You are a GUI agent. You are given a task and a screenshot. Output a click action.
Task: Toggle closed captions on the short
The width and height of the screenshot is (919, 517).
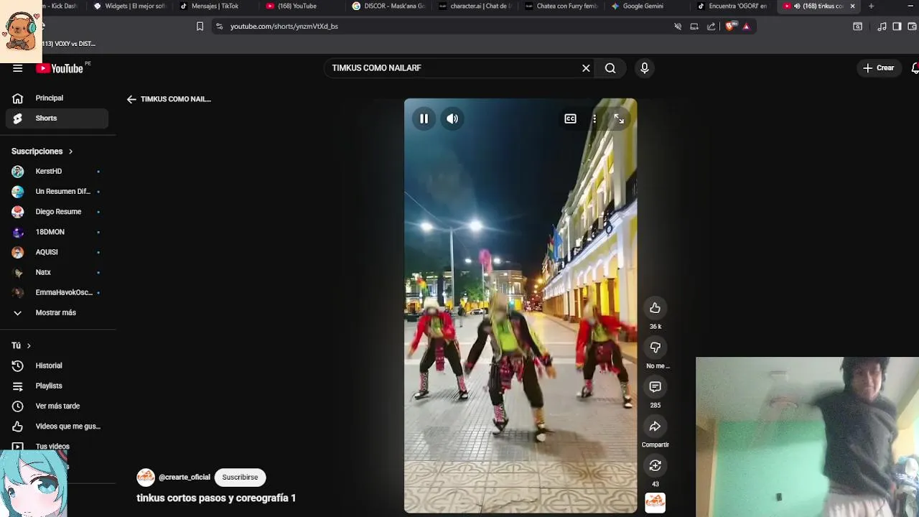570,118
